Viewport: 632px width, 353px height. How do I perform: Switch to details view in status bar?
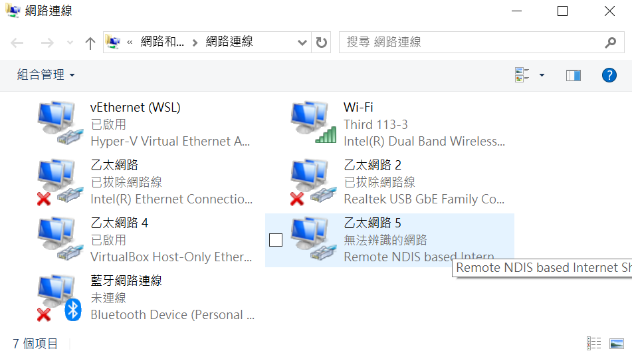[x=593, y=343]
